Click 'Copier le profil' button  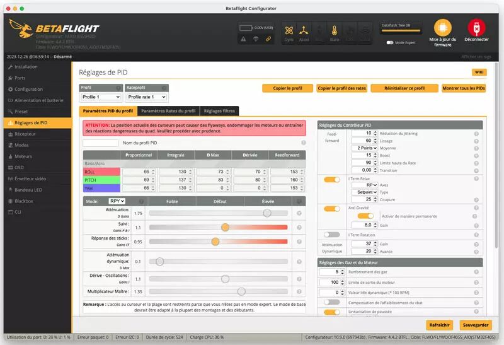[x=287, y=88]
